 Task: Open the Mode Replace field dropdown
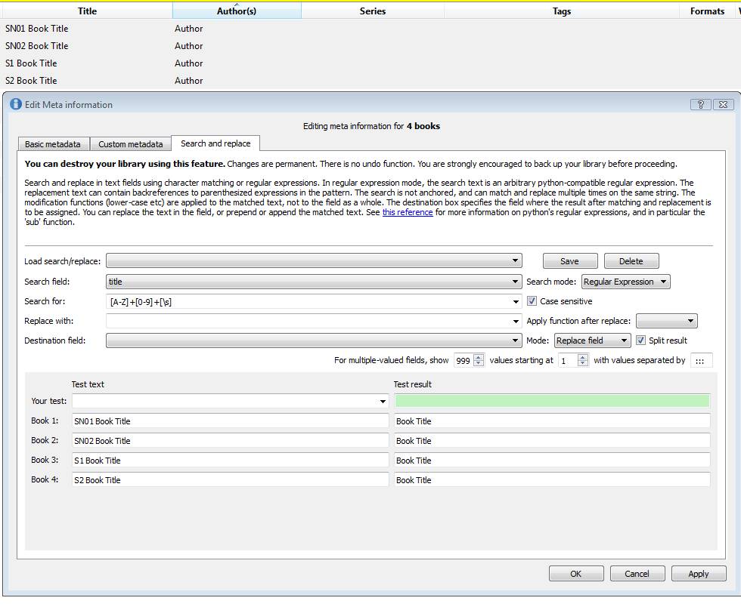coord(592,340)
